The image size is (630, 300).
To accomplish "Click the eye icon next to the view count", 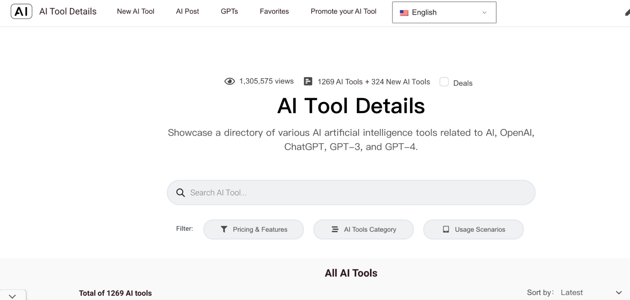I will click(230, 81).
